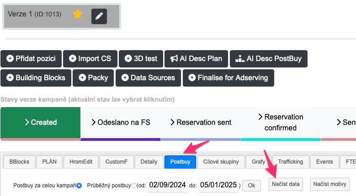Open Building Blocks

click(36, 78)
